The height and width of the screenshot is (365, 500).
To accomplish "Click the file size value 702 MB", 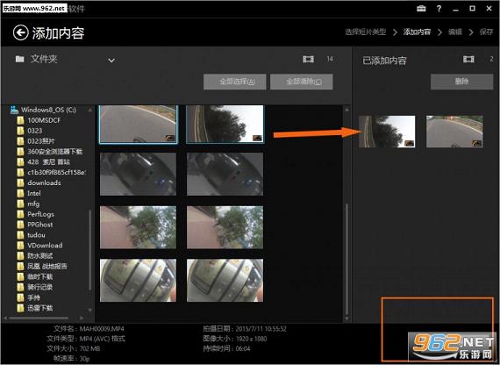I will click(x=90, y=348).
